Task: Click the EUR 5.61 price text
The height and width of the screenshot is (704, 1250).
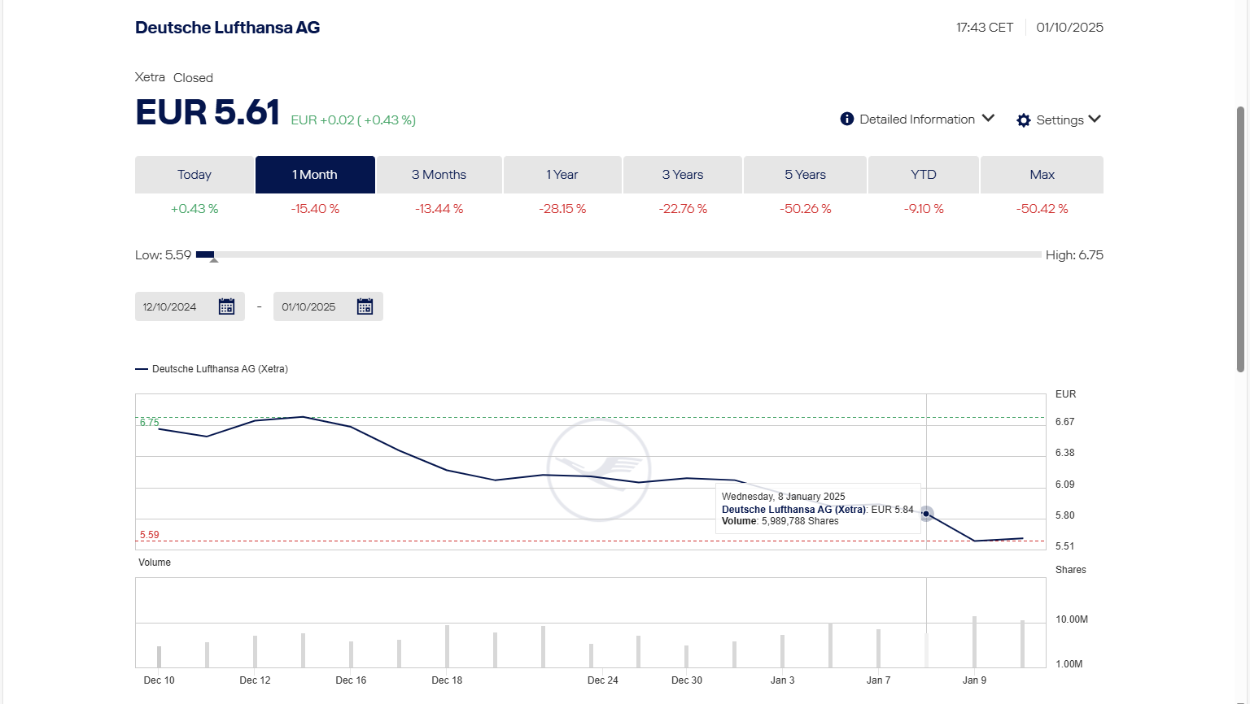Action: (x=208, y=112)
